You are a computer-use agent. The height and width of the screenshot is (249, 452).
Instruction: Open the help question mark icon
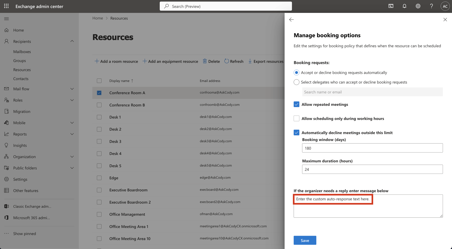[x=431, y=6]
